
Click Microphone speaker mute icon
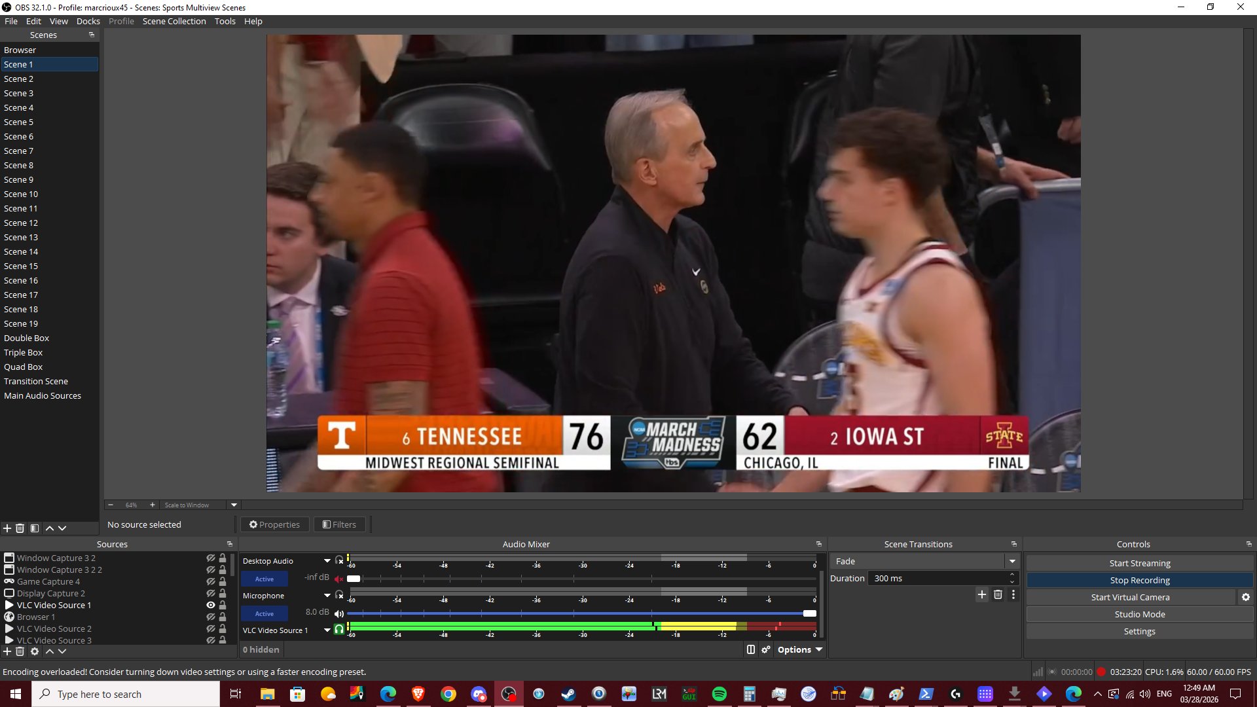[338, 613]
